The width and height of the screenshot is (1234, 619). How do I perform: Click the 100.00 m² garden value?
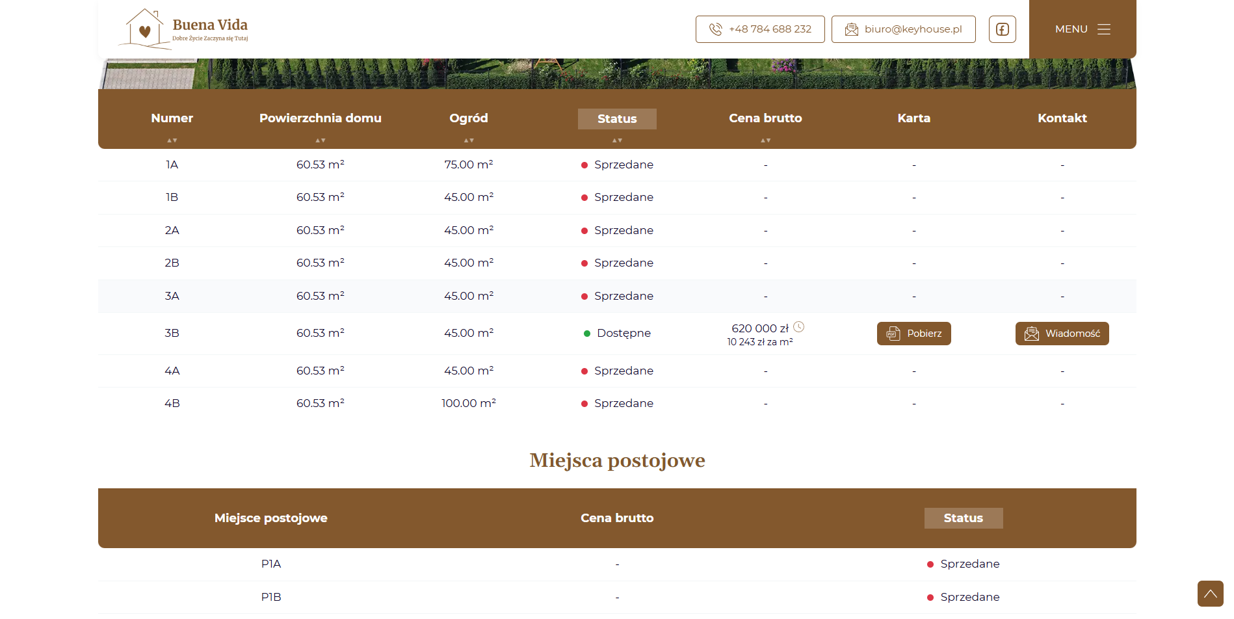point(469,403)
